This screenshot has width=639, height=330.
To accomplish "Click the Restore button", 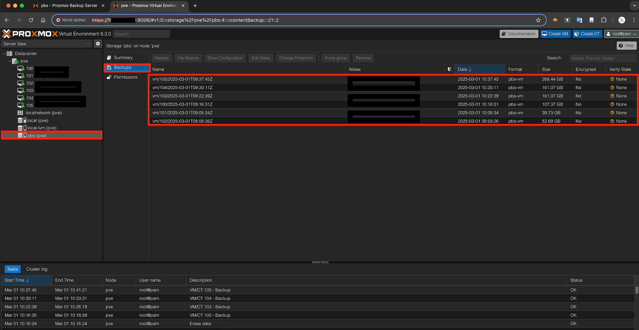I will 161,58.
